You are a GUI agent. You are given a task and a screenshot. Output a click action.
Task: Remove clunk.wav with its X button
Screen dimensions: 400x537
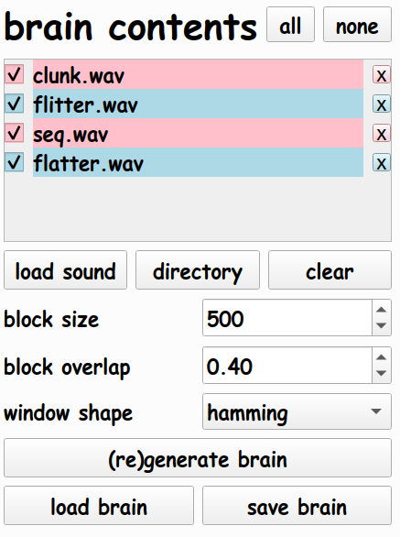pos(382,75)
